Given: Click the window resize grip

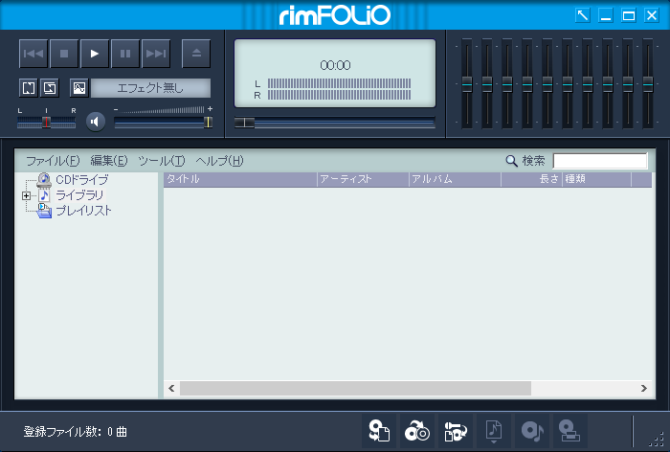Looking at the screenshot, I should click(x=658, y=440).
